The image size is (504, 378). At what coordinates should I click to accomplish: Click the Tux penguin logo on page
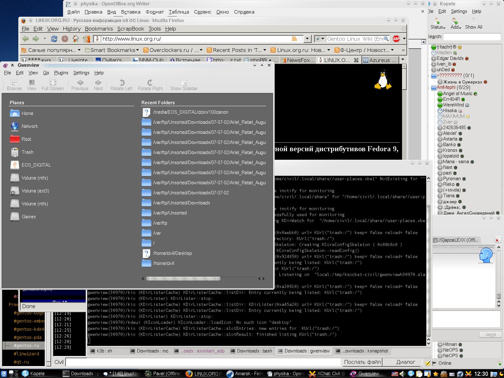[383, 80]
